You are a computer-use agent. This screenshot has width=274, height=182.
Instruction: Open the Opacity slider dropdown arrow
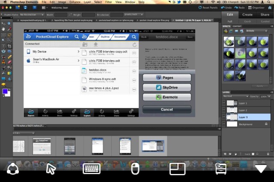coord(269,97)
